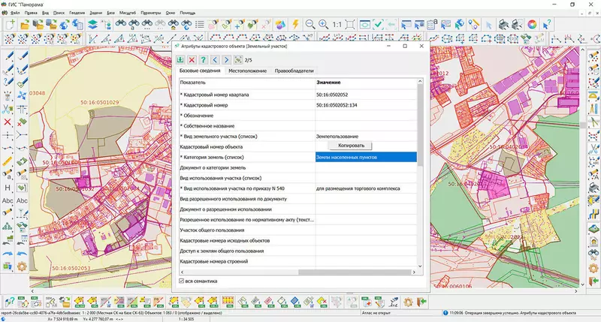Go to the previous object with left arrow
Image resolution: width=601 pixels, height=322 pixels.
(x=216, y=59)
